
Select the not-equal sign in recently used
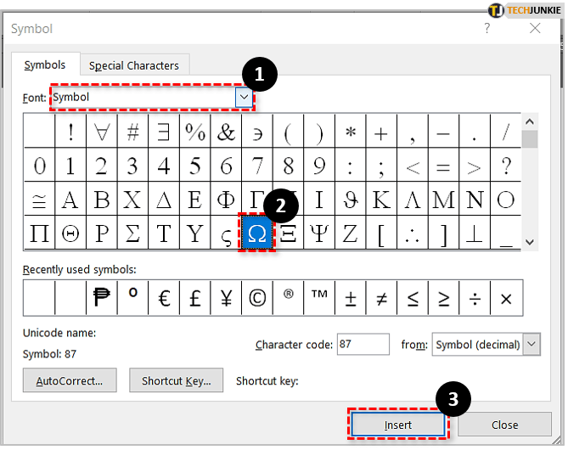382,298
